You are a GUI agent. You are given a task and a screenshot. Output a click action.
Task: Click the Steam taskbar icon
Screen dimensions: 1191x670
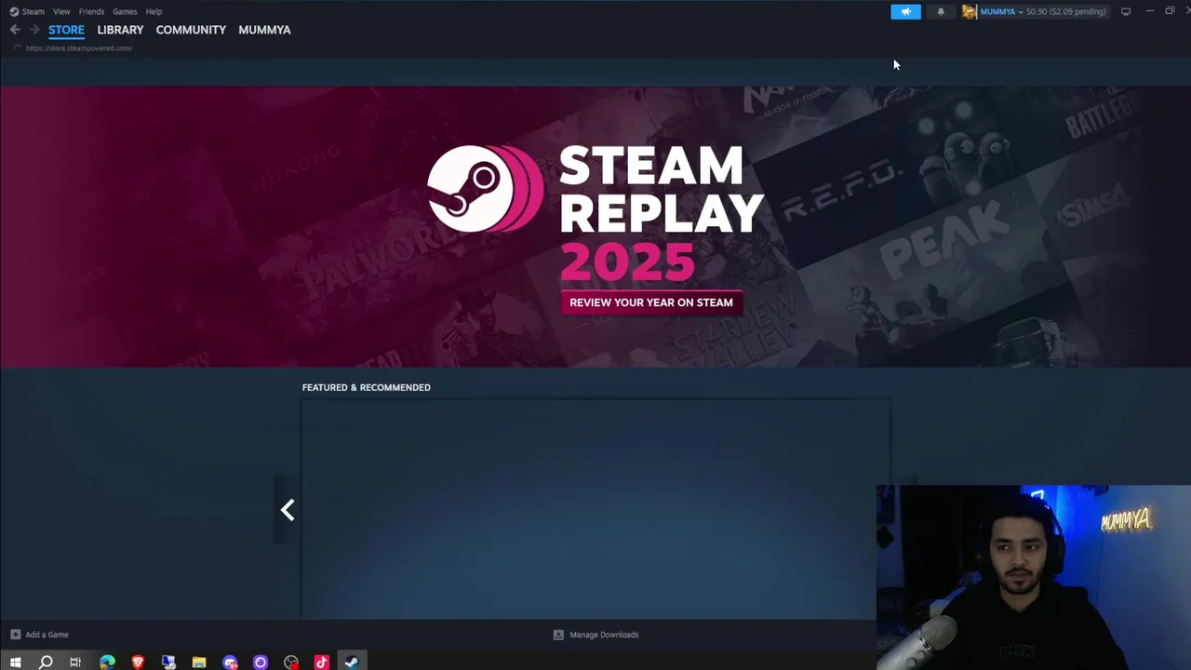(352, 663)
